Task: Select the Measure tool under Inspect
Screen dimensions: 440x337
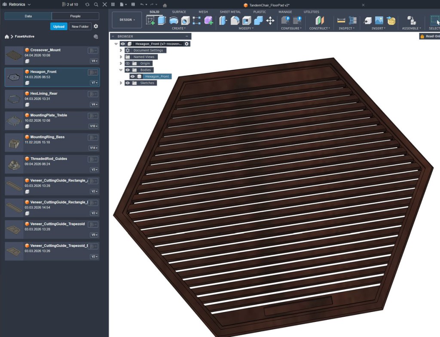Action: pos(342,20)
